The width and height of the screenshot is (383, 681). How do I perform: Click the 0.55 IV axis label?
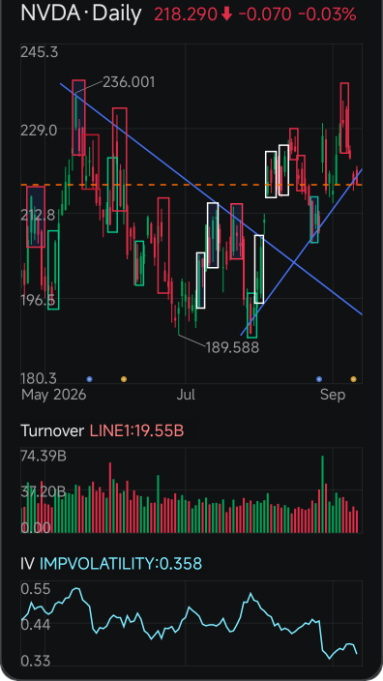[x=36, y=589]
